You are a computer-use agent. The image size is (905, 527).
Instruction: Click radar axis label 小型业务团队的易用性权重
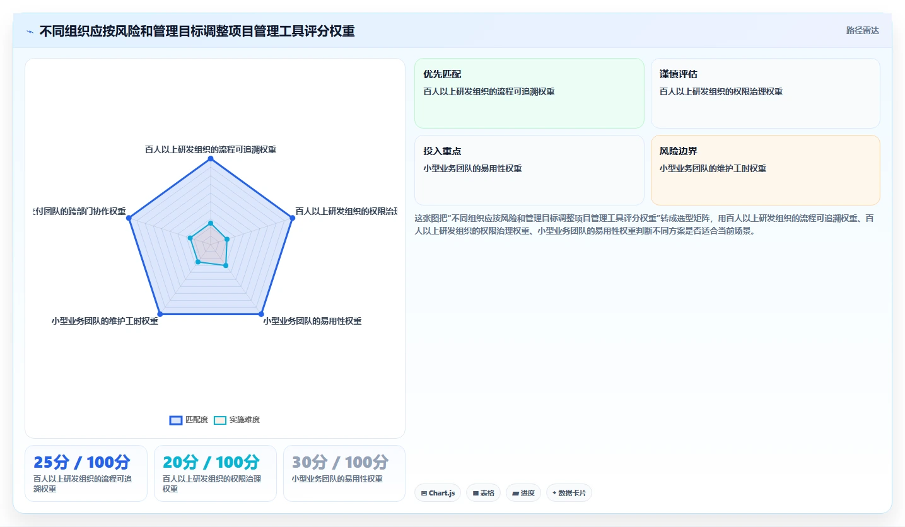(312, 321)
